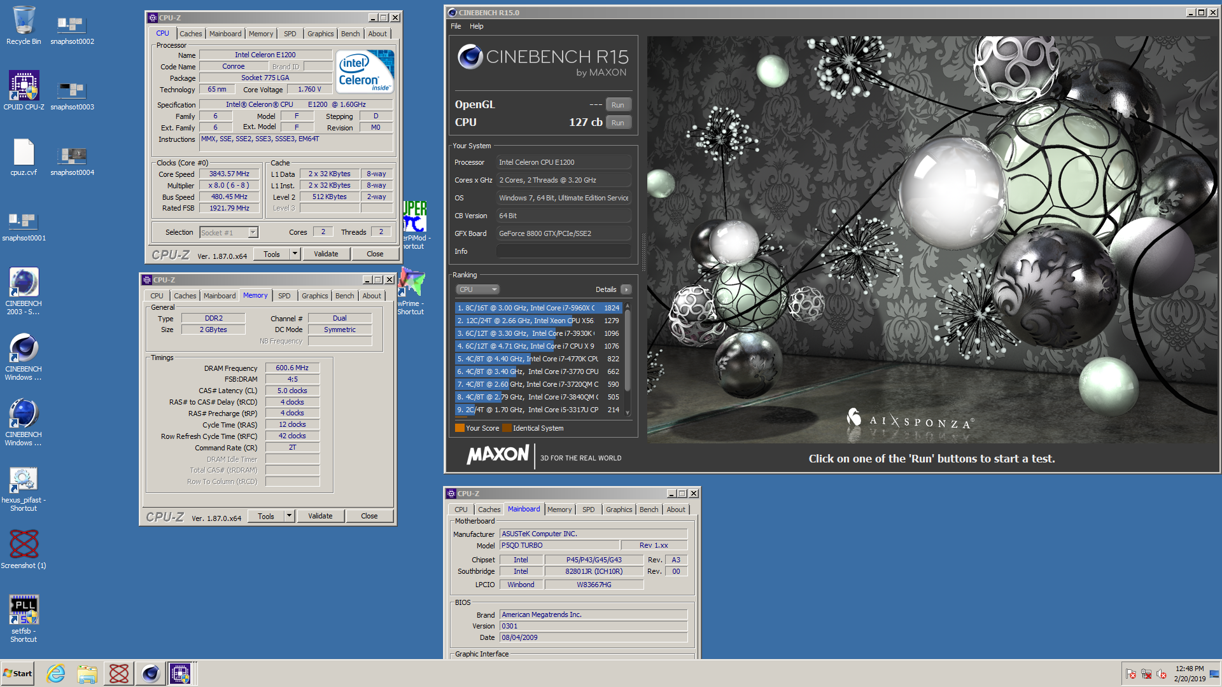Switch to Mainboard tab in top CPU-Z

pyautogui.click(x=225, y=34)
